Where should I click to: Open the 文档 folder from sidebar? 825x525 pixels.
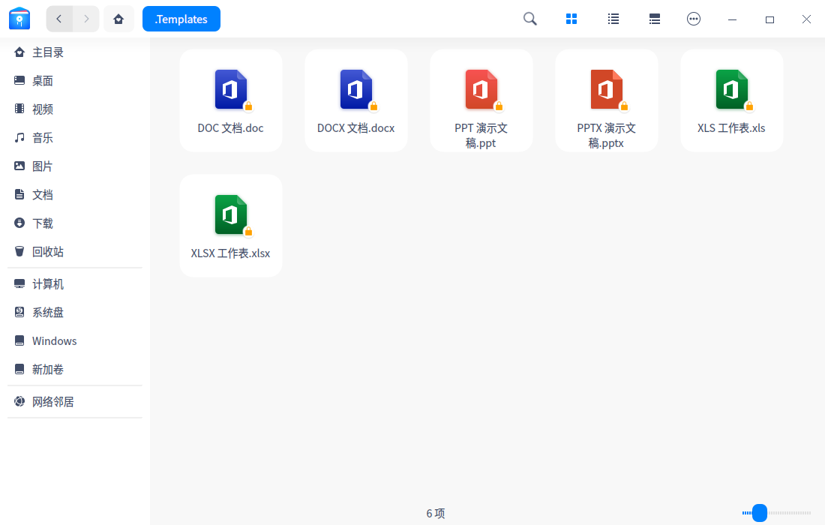pos(43,194)
